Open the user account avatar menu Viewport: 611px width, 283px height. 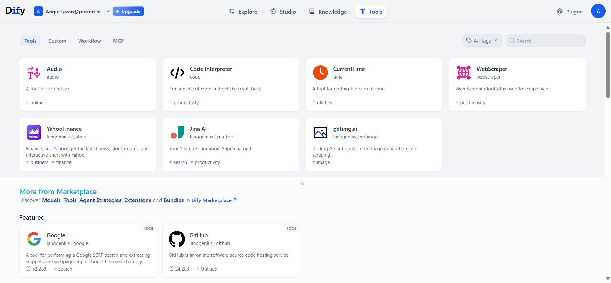[x=598, y=11]
